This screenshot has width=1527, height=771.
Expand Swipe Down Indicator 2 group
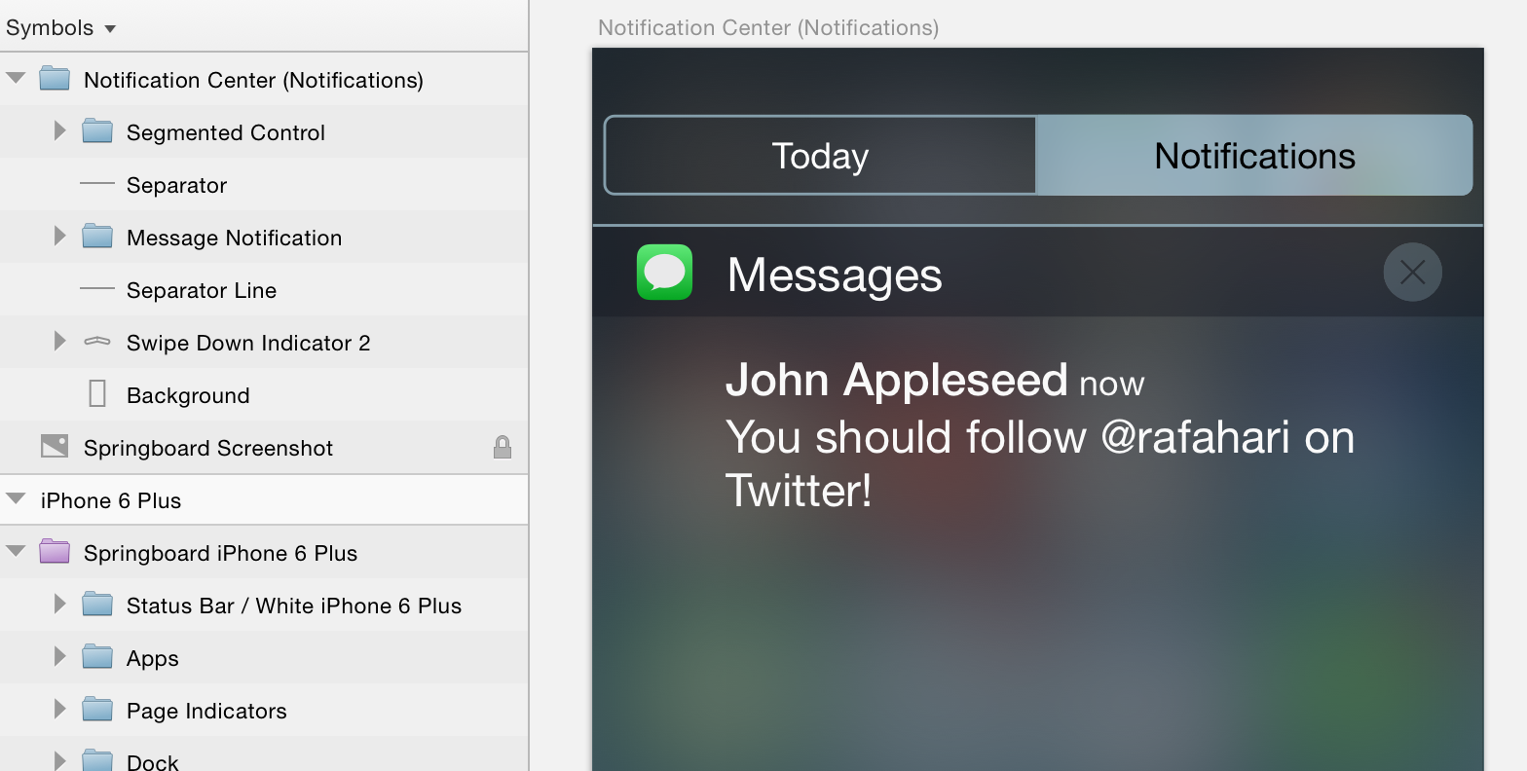click(60, 341)
